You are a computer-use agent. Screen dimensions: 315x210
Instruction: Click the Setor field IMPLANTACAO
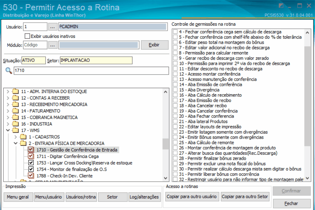tap(96, 60)
